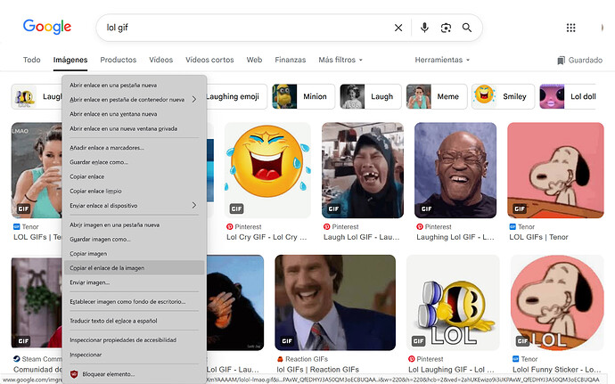
Task: Select the Imágenes tab
Action: click(x=70, y=60)
